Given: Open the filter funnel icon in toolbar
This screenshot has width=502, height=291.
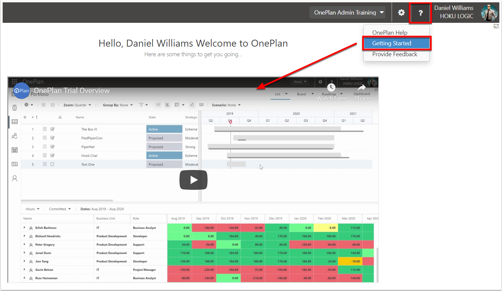Looking at the screenshot, I should click(x=141, y=105).
